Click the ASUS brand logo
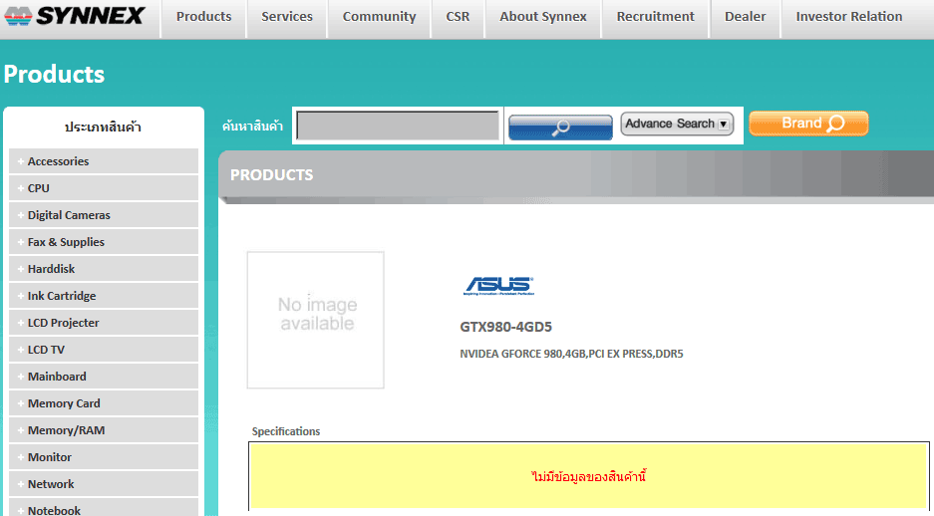 (498, 286)
